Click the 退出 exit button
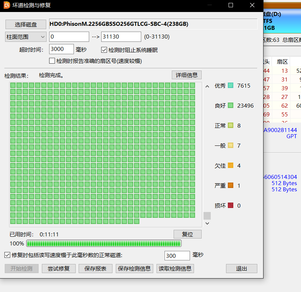301x292 pixels. (241, 269)
